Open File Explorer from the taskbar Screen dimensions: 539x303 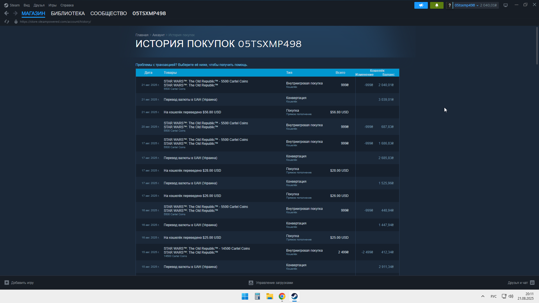coord(269,296)
